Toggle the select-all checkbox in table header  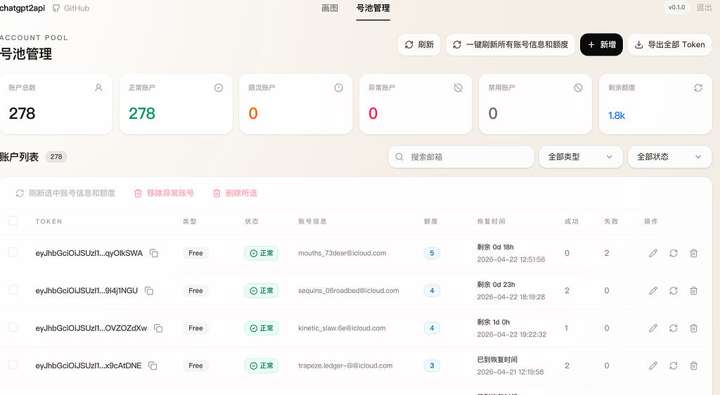(x=13, y=221)
